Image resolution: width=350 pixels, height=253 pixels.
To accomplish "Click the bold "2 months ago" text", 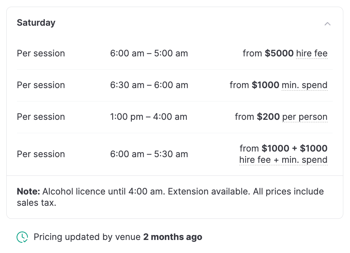I will click(173, 237).
